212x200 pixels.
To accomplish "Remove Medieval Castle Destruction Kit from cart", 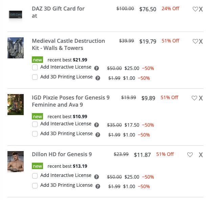I will coord(201,41).
